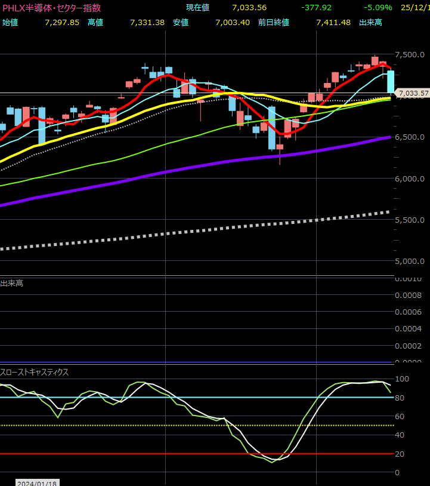Click the 2024/01/18 date marker
Image resolution: width=430 pixels, height=486 pixels.
[37, 482]
